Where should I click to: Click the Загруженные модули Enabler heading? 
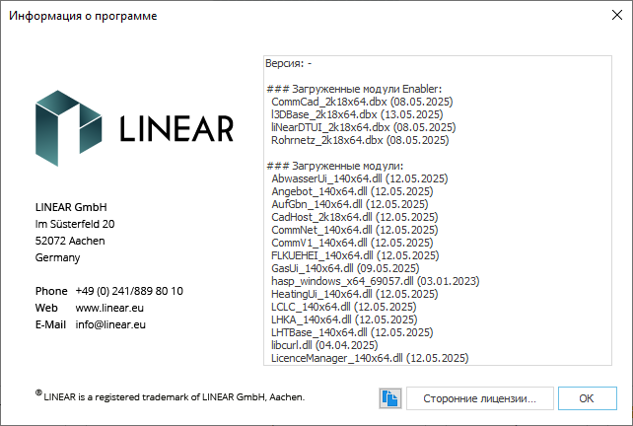point(354,89)
